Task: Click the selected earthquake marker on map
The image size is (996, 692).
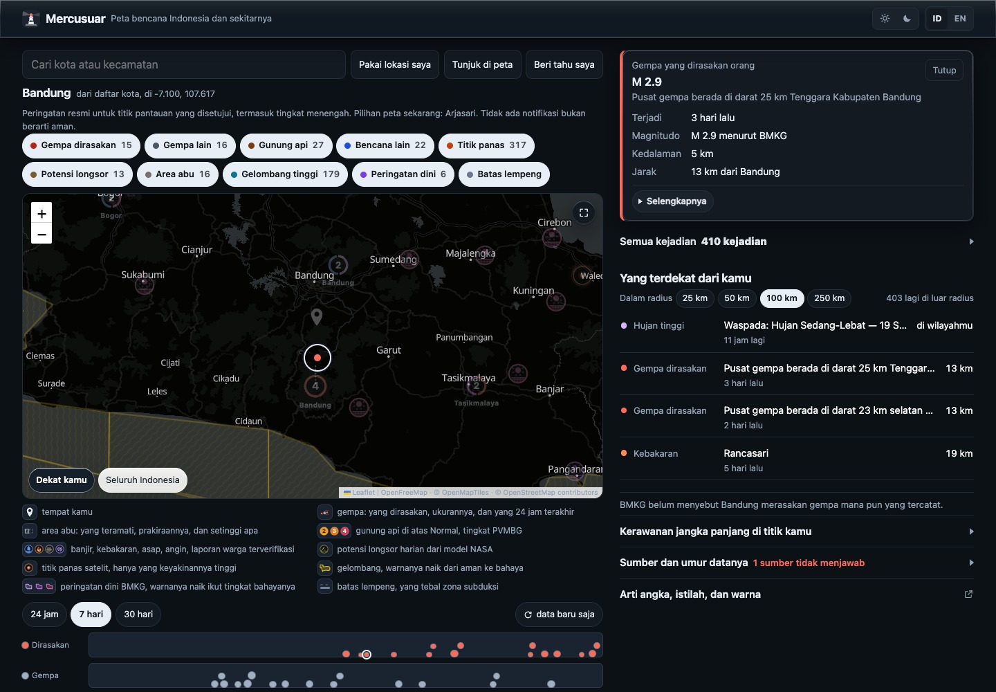Action: (317, 358)
